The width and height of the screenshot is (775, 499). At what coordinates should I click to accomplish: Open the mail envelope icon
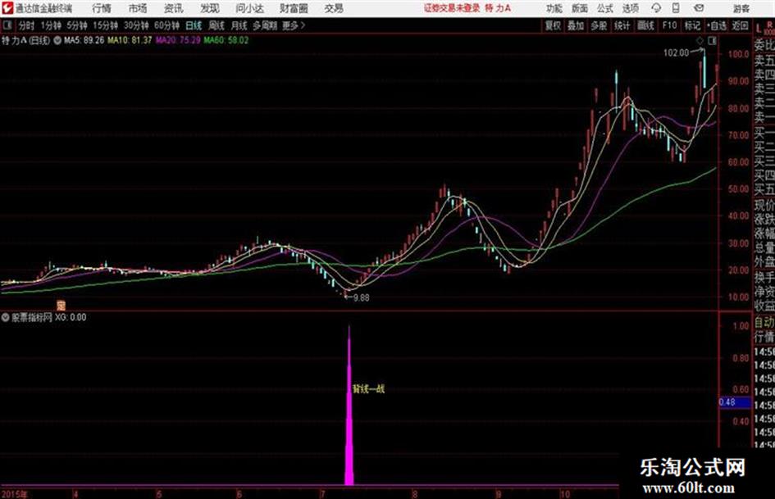point(699,8)
